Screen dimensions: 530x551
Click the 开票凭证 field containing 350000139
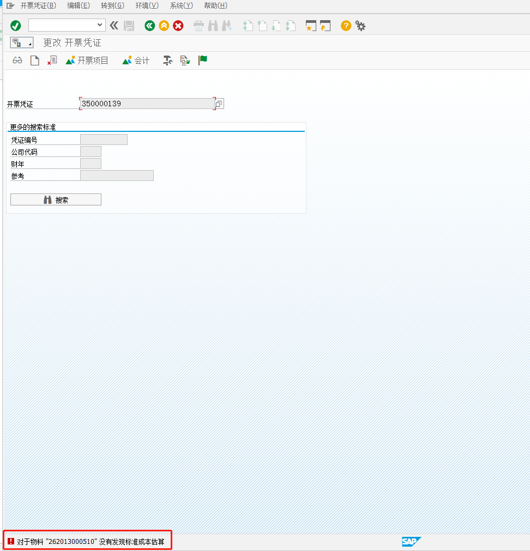pyautogui.click(x=147, y=104)
